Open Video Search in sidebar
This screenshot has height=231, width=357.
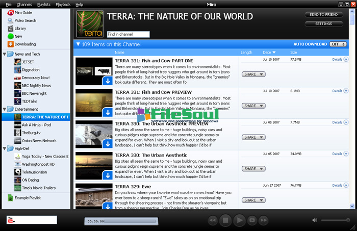tap(21, 20)
